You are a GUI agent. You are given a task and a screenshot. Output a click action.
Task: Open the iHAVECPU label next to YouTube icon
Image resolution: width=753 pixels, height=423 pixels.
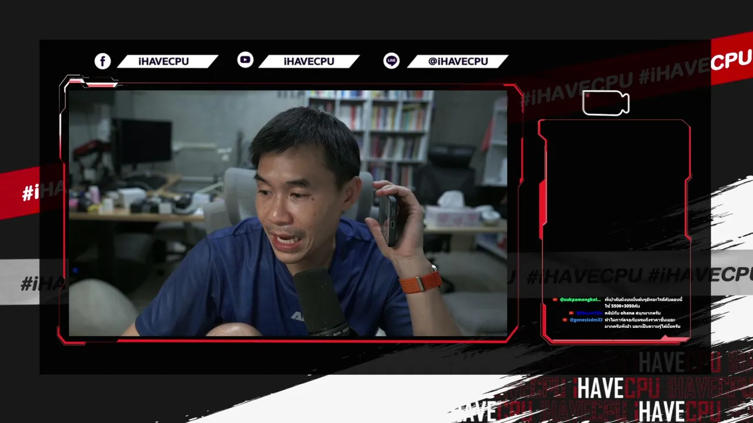click(309, 61)
